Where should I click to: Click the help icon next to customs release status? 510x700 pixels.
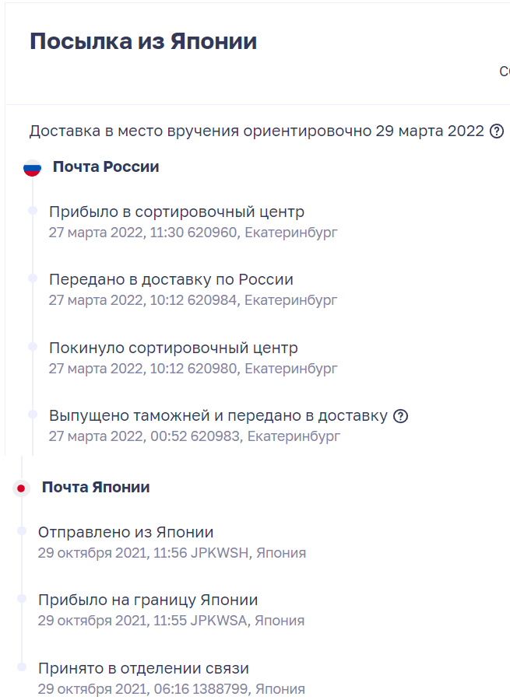point(400,416)
